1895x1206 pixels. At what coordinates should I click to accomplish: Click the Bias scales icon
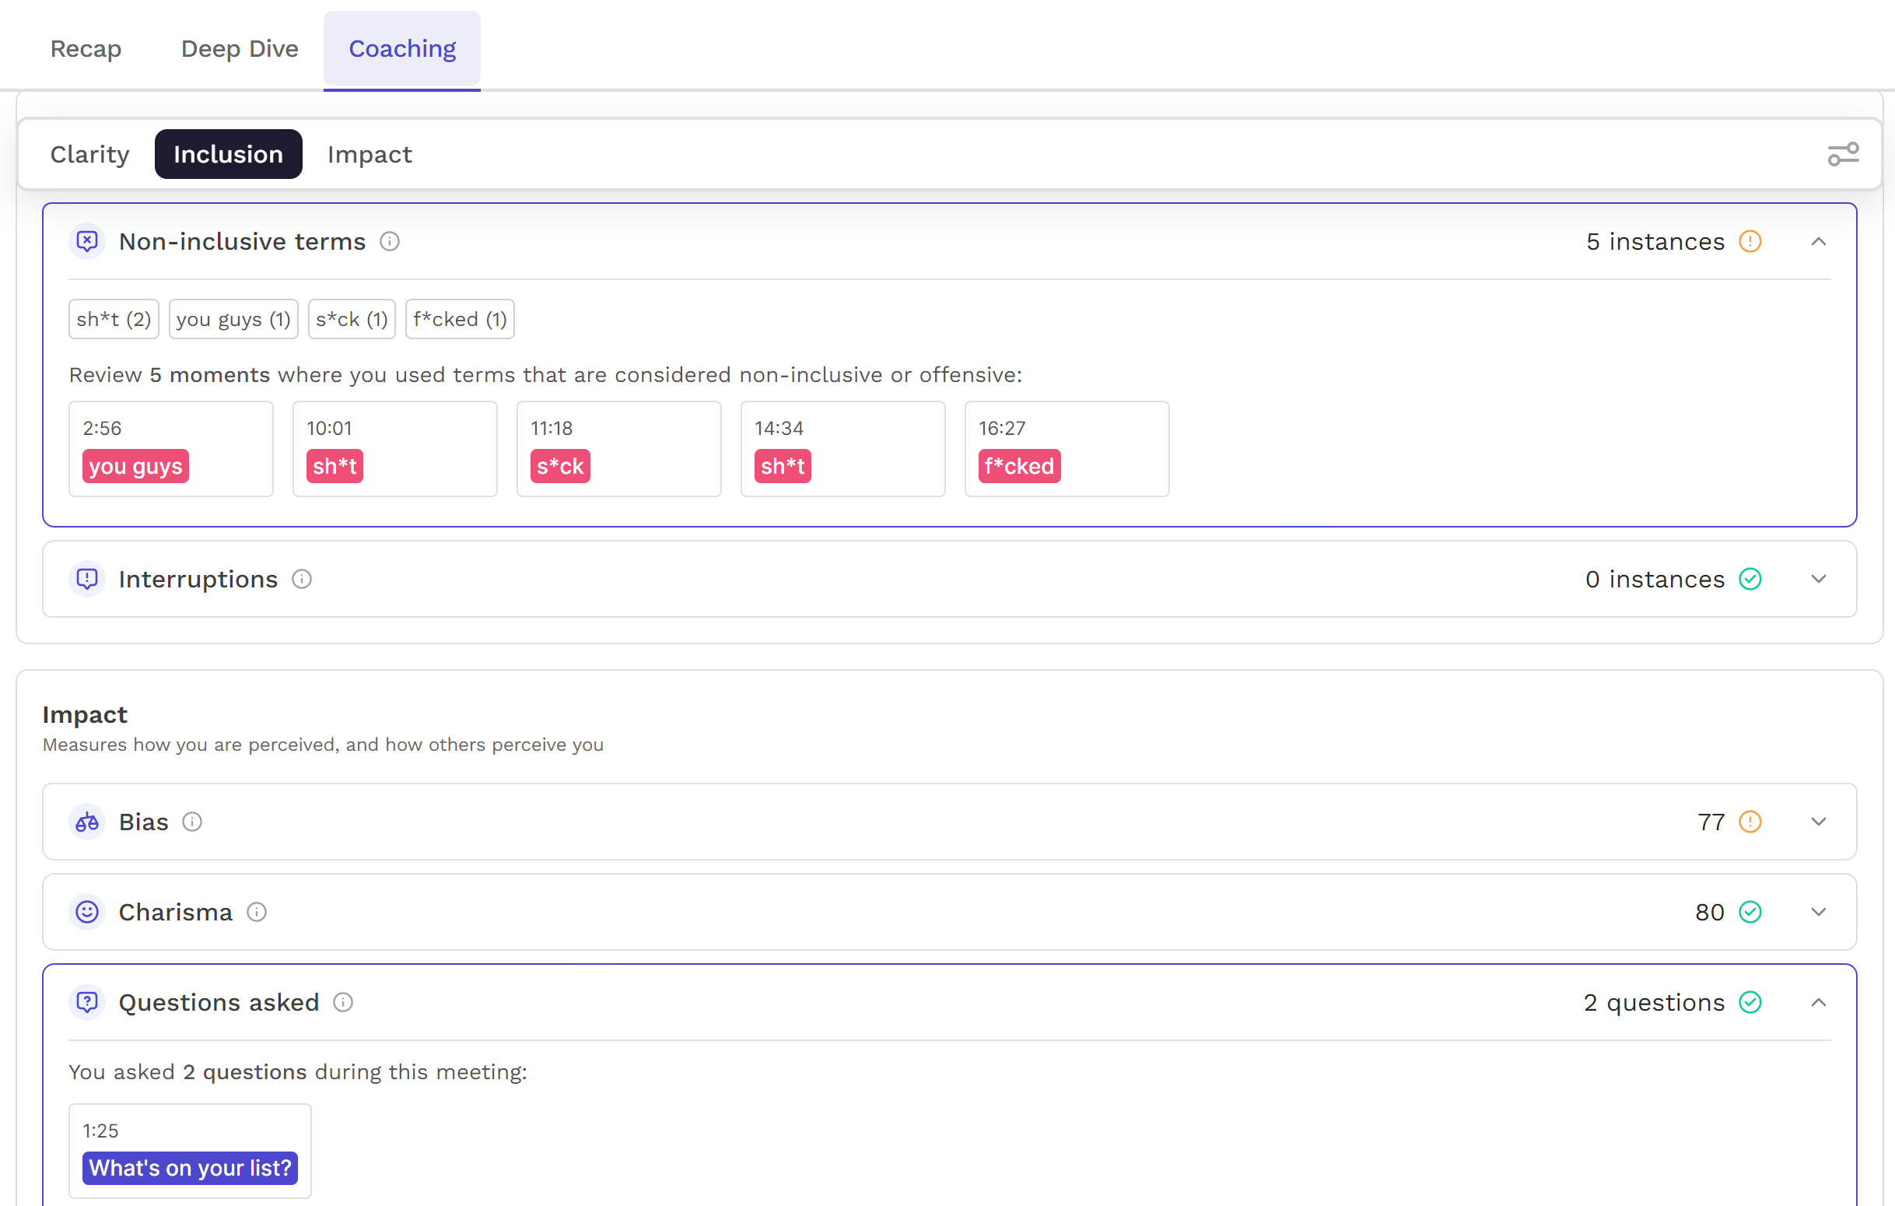click(87, 822)
